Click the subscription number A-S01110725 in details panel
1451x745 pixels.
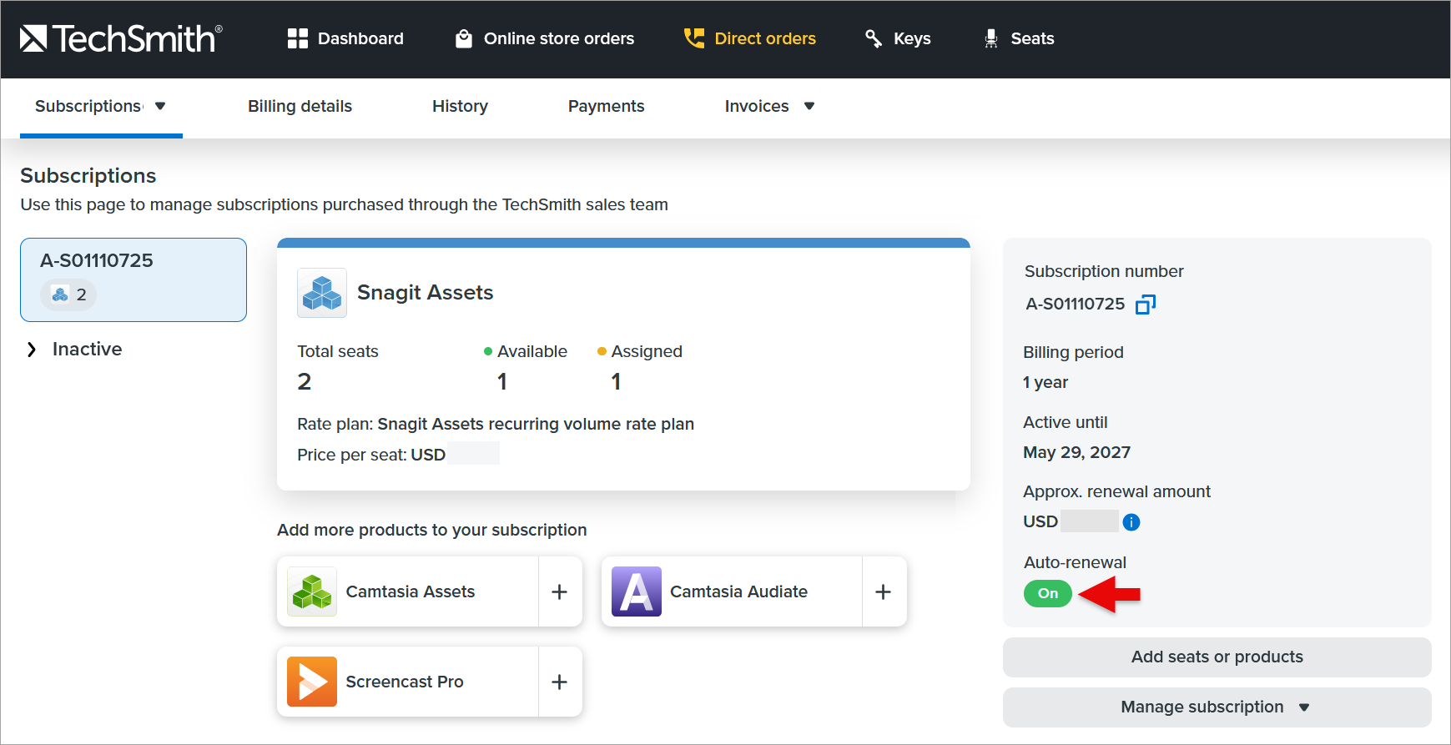(x=1076, y=305)
